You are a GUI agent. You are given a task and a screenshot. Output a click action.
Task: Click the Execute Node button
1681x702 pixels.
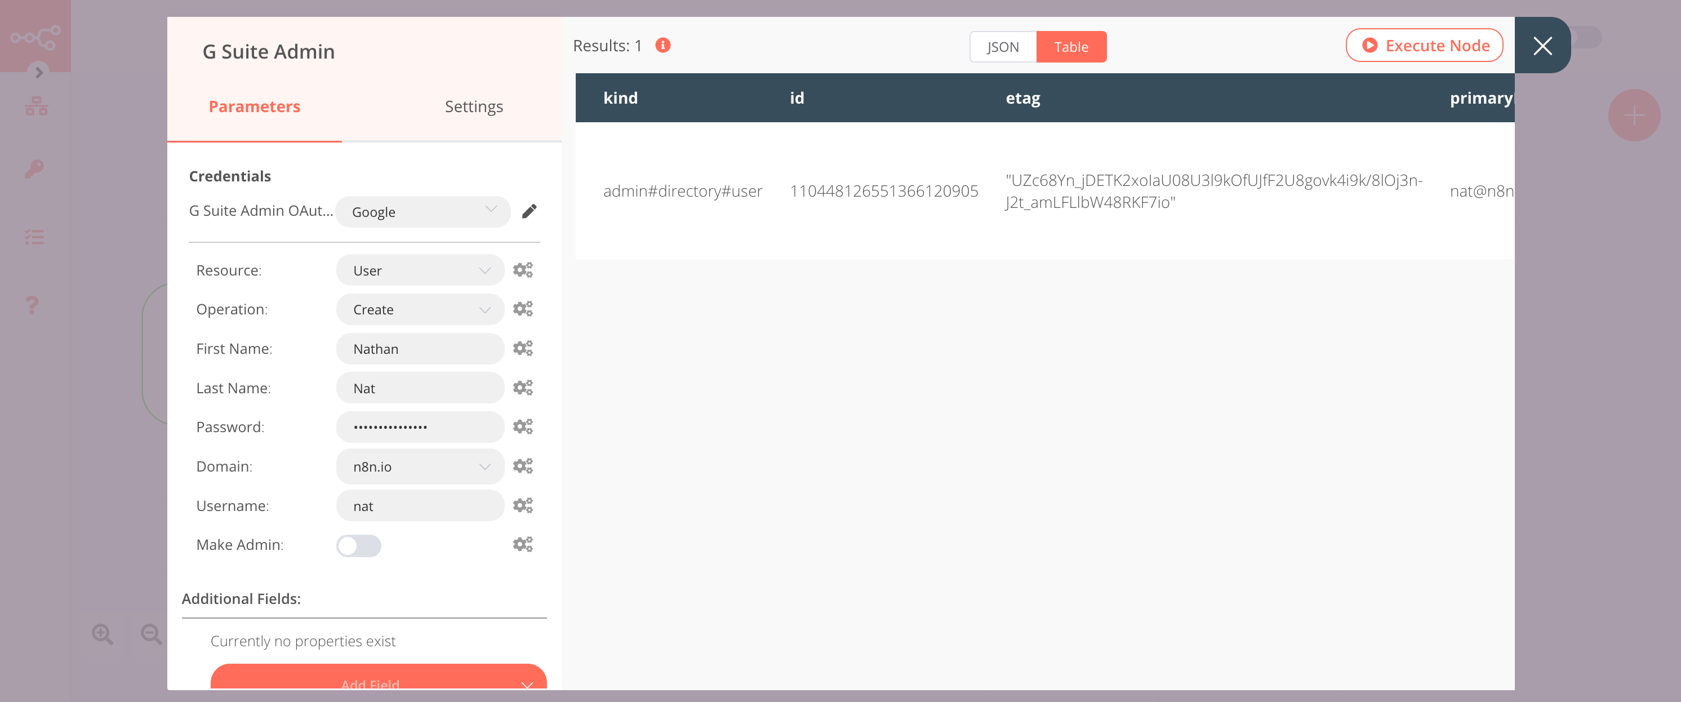(x=1425, y=45)
